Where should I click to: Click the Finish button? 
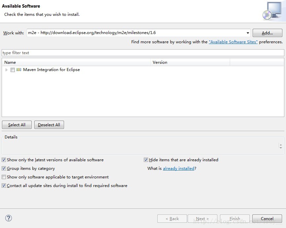coord(235,218)
